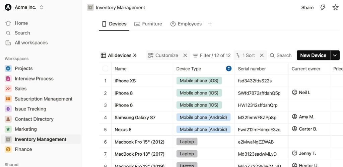Open Search in the sidebar
This screenshot has height=167, width=343.
tap(22, 33)
